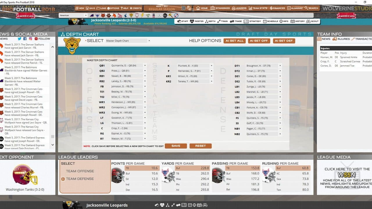Select Team Defense in League Leaders
The width and height of the screenshot is (372, 209).
pos(80,179)
